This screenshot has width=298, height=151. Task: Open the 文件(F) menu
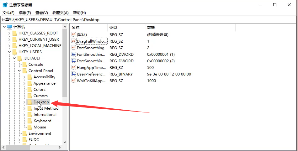click(8, 13)
